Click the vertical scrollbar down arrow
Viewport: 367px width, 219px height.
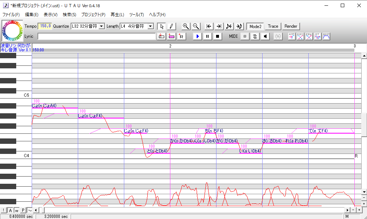(x=364, y=192)
